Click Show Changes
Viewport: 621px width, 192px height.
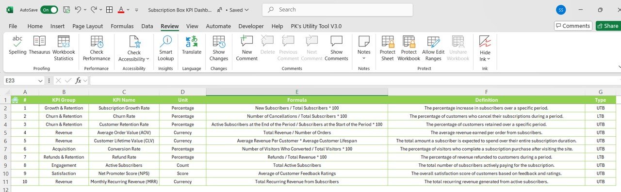(219, 48)
